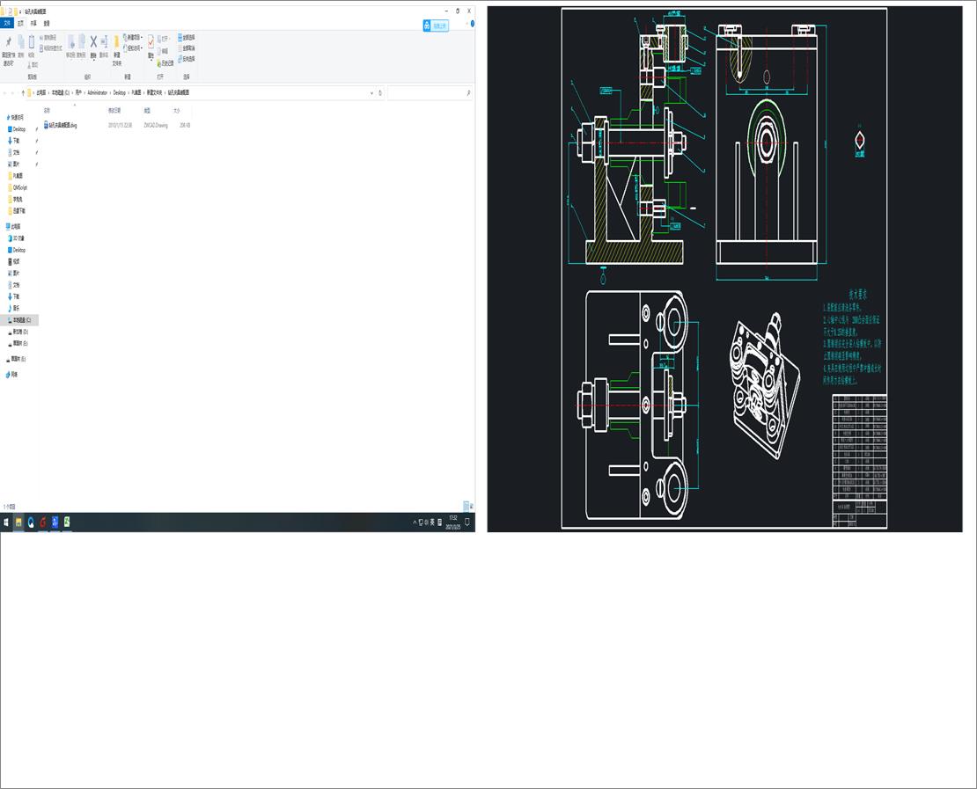Click the magnifier icon in search box
The image size is (977, 789).
(x=468, y=92)
